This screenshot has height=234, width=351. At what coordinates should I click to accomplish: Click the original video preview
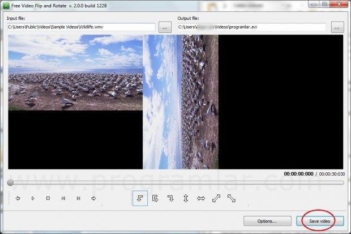[75, 73]
